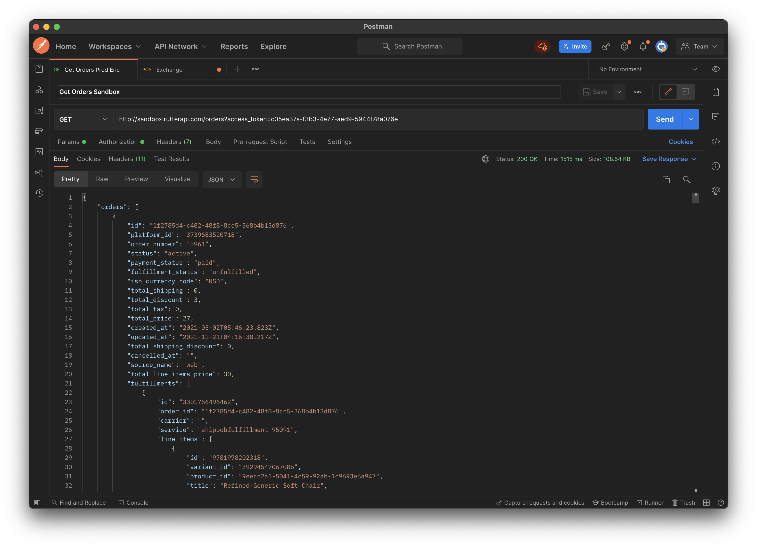Viewport: 757px width, 547px height.
Task: Open the comments icon in right sidebar
Action: (715, 117)
